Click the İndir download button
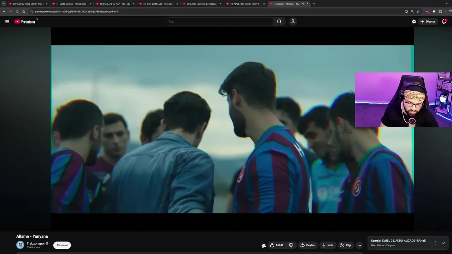The width and height of the screenshot is (452, 254). tap(328, 245)
